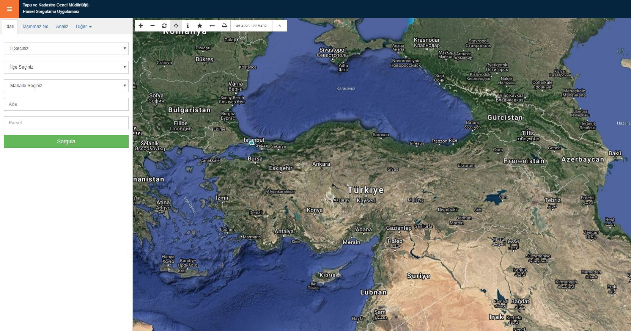Select the İdari tab
Image resolution: width=631 pixels, height=331 pixels.
tap(10, 27)
